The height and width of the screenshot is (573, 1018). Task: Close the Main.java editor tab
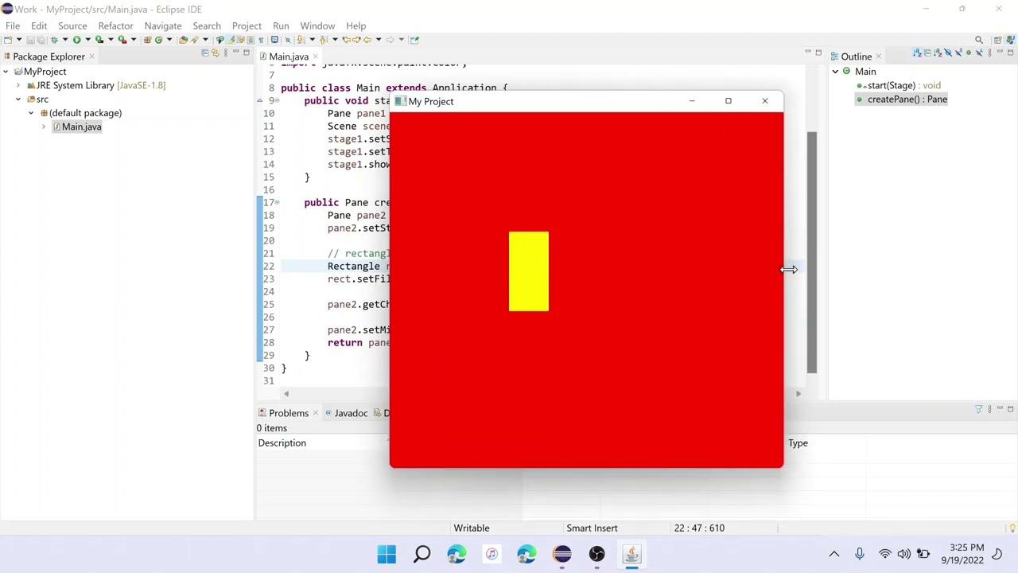point(316,57)
